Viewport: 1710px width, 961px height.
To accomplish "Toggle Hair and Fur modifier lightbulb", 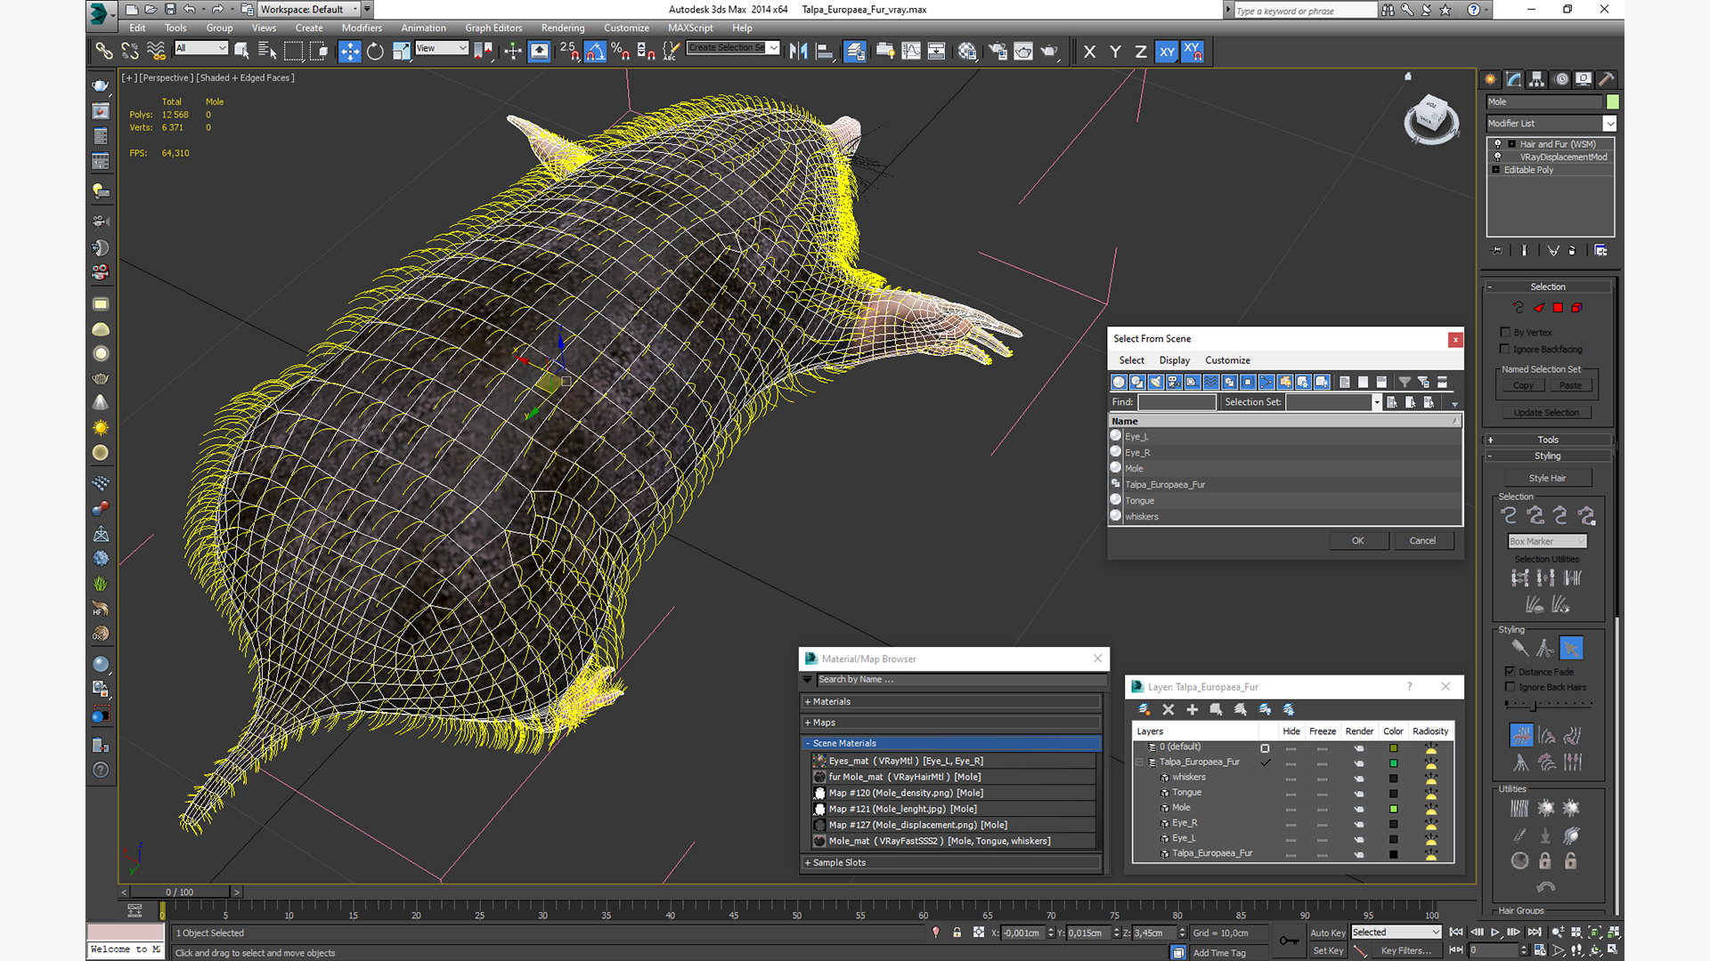I will pyautogui.click(x=1498, y=144).
